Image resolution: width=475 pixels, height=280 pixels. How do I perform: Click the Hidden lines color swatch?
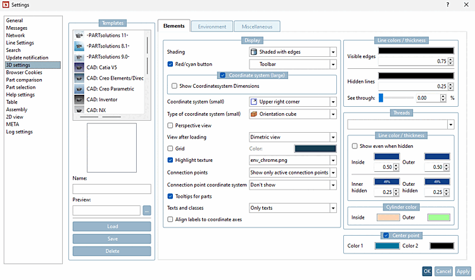[x=416, y=76]
